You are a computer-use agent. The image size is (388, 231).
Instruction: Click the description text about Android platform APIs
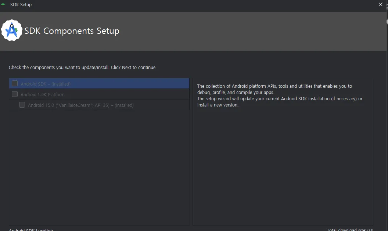click(280, 95)
